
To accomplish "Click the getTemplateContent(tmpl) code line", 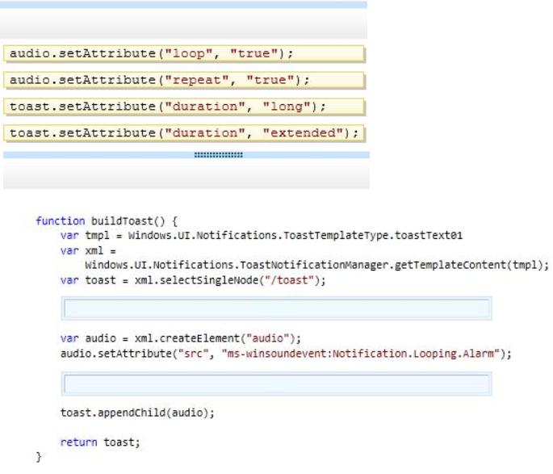I will (x=316, y=265).
